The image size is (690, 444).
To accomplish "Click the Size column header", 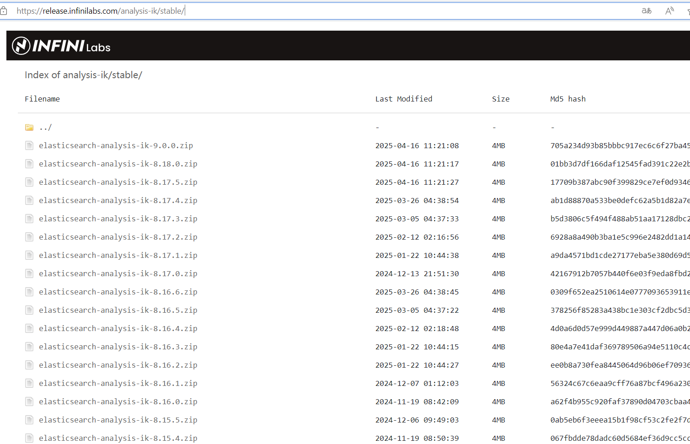I will [x=501, y=99].
